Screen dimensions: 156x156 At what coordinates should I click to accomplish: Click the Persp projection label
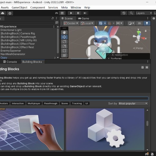[138, 48]
